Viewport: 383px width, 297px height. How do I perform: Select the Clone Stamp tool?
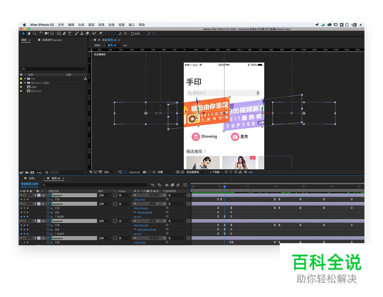[x=82, y=33]
